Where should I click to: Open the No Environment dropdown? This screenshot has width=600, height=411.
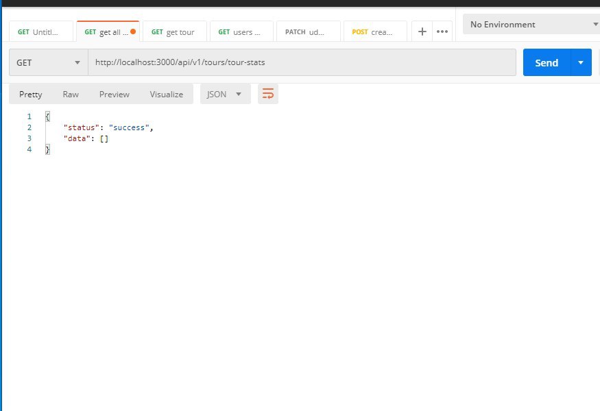(x=531, y=25)
